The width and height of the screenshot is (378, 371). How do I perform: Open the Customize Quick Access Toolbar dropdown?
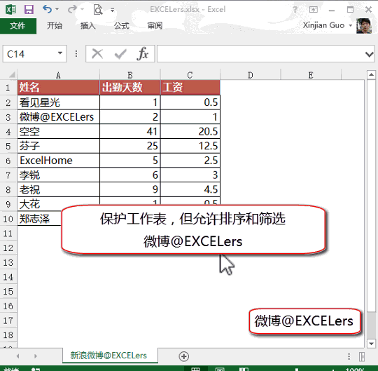(x=112, y=10)
